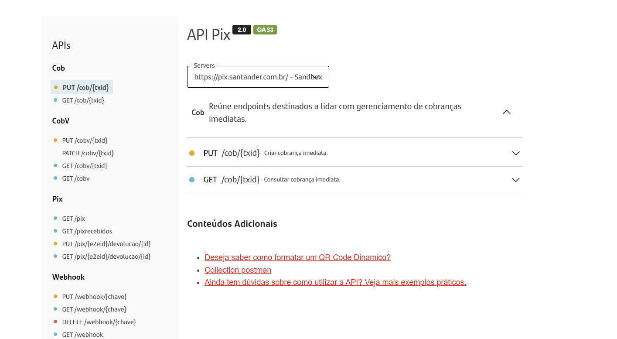The width and height of the screenshot is (617, 339).
Task: Click blue dot beside GET /cob/{txid} main row
Action: tap(192, 180)
